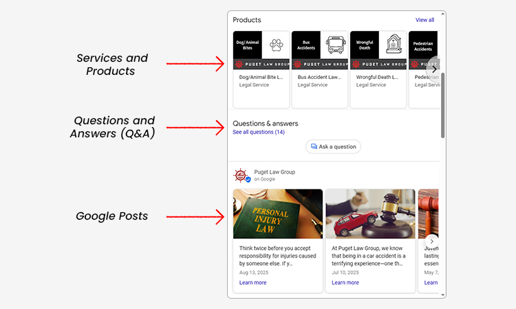
Task: Click Learn more under the Jul 10, 2025 post
Action: 345,282
